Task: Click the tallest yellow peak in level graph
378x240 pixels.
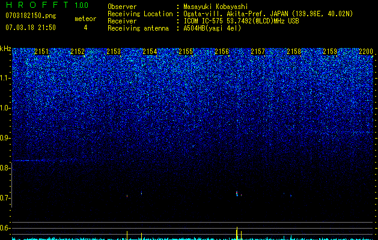Action: (x=237, y=233)
